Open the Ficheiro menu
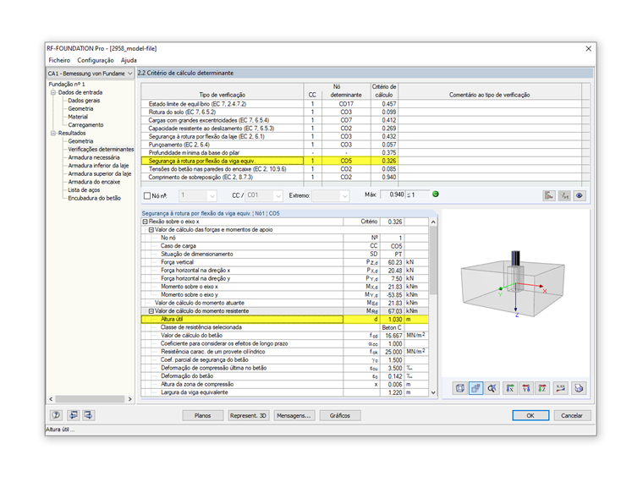 (x=59, y=60)
